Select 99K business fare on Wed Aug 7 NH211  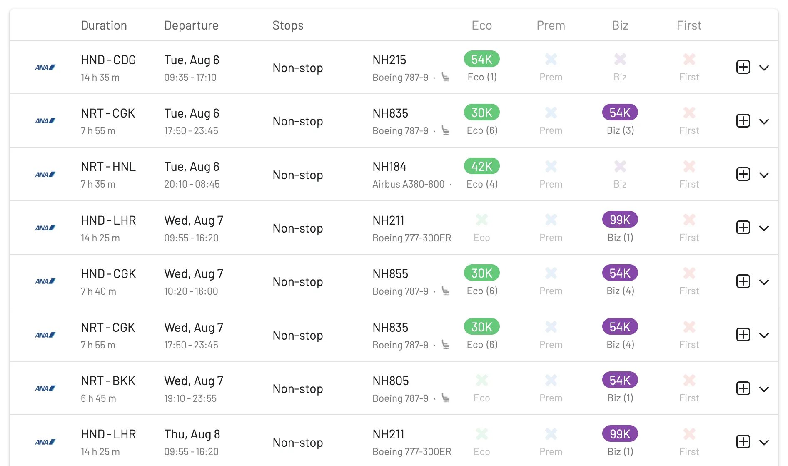coord(620,220)
